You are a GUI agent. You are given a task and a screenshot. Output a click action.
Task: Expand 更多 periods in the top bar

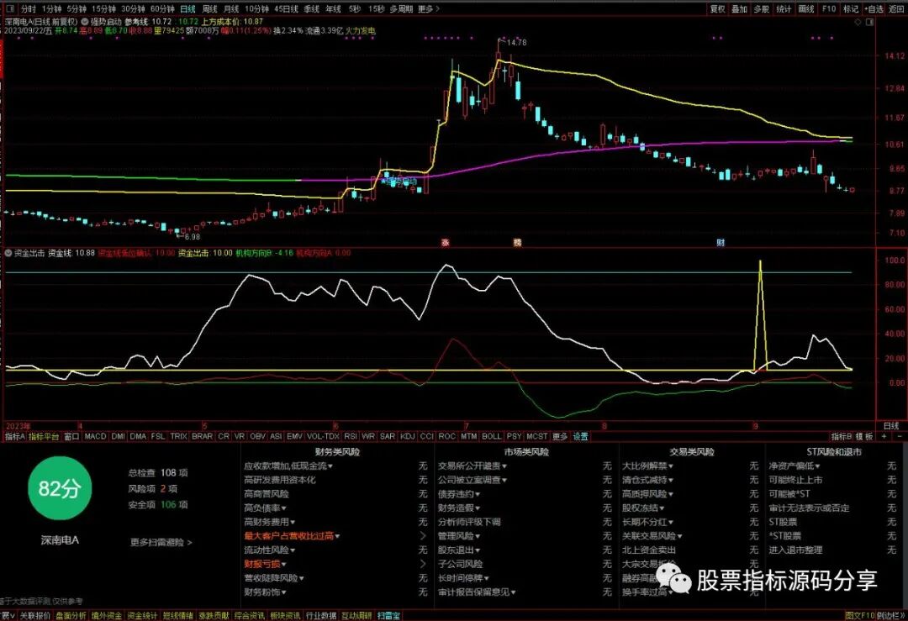(x=429, y=8)
